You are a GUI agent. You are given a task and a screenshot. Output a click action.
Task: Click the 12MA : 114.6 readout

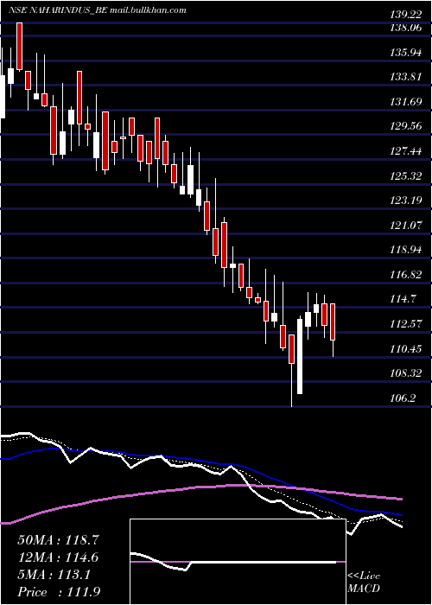pyautogui.click(x=58, y=557)
